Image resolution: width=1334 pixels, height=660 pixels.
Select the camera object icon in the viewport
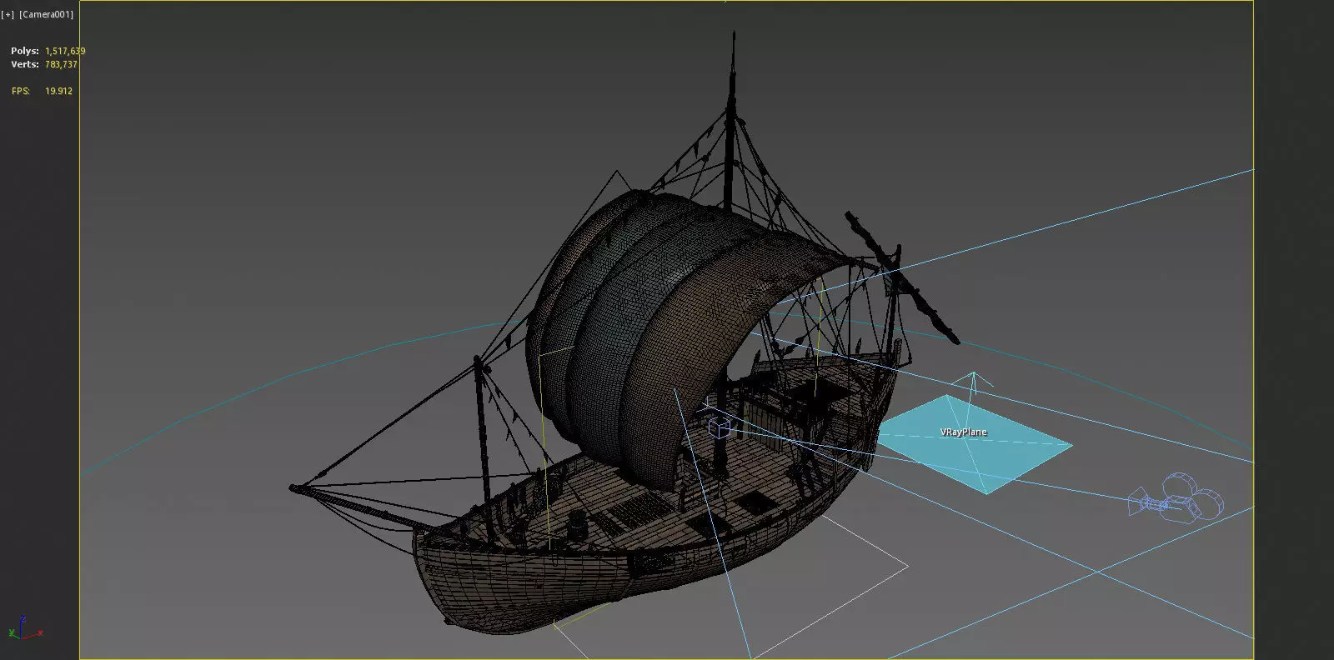coord(1176,497)
